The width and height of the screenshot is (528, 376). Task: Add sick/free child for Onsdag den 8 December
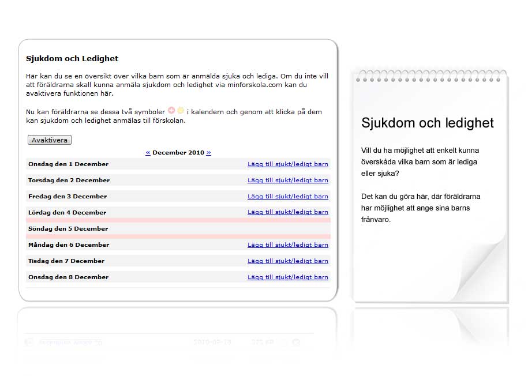287,277
